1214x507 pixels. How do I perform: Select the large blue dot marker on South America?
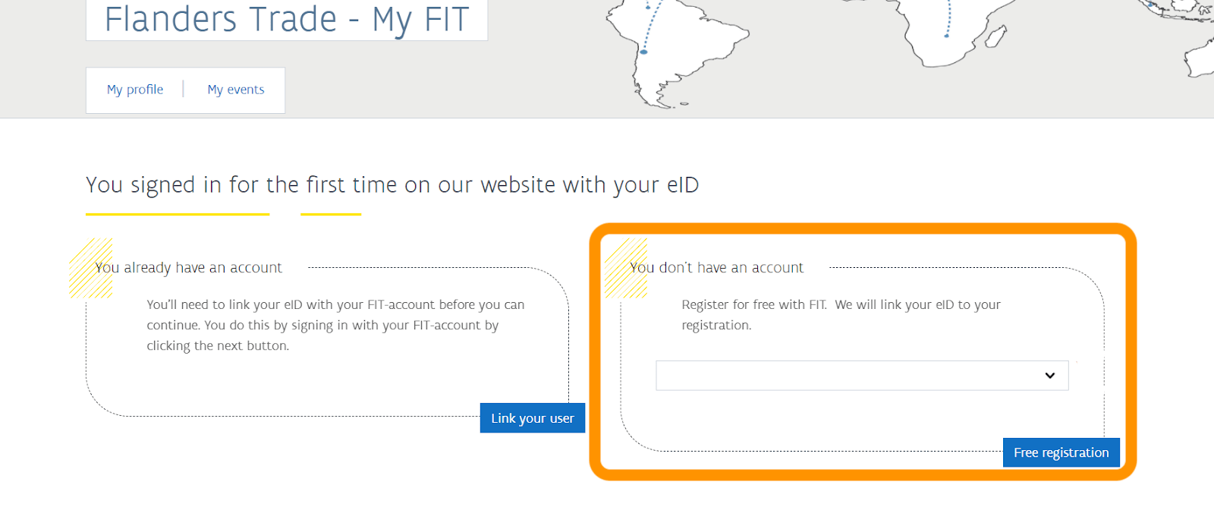643,52
